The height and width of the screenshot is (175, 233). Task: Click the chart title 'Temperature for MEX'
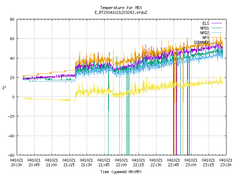click(121, 8)
